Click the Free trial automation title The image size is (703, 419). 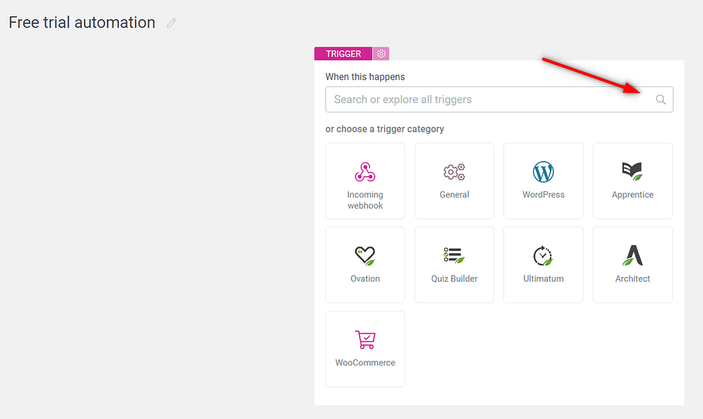[x=82, y=23]
